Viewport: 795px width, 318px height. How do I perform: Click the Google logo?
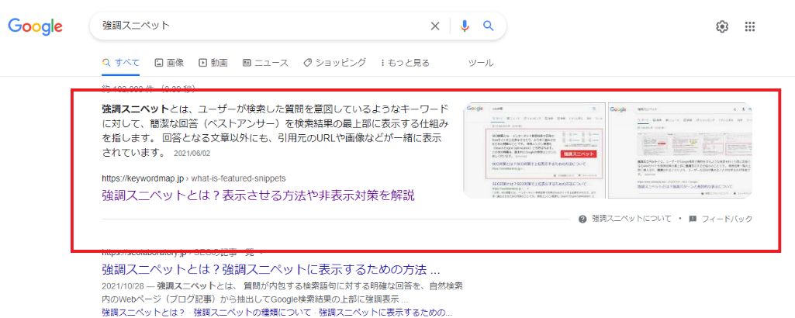pos(35,26)
